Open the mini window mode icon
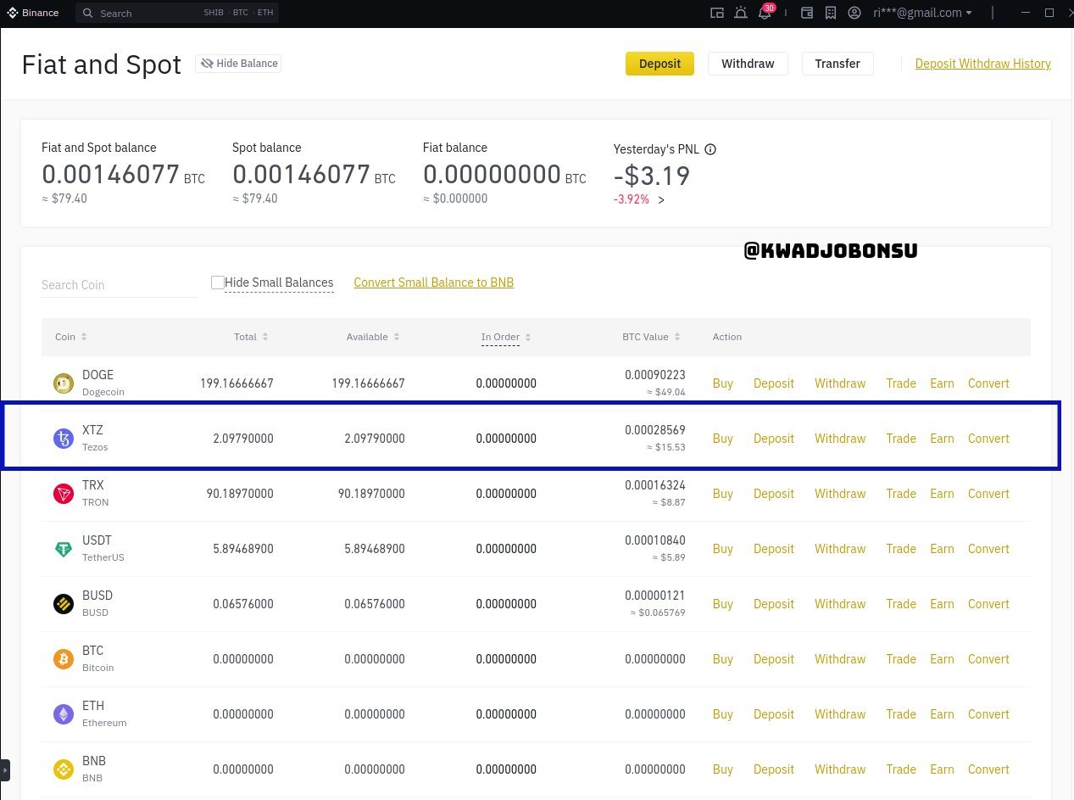 717,13
